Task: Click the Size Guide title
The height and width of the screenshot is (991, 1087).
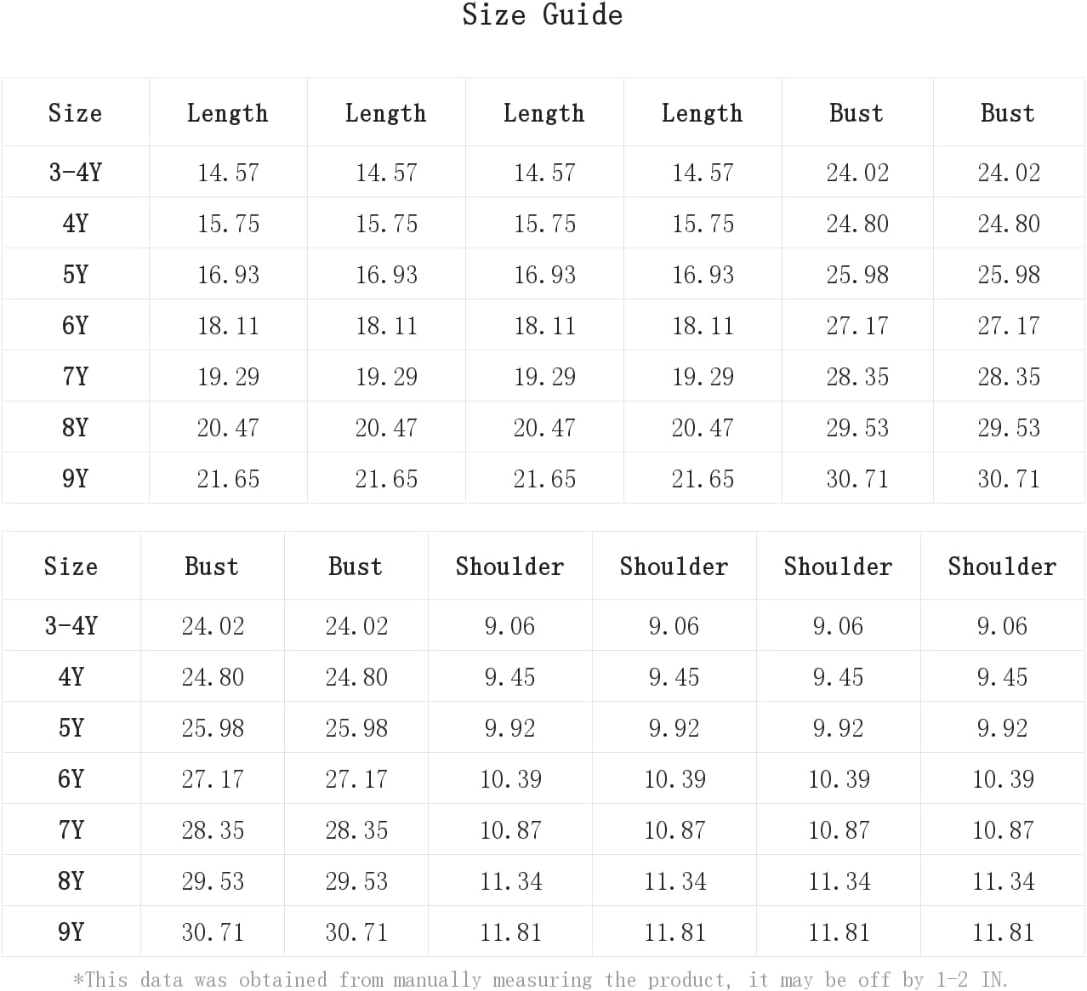Action: click(x=543, y=15)
